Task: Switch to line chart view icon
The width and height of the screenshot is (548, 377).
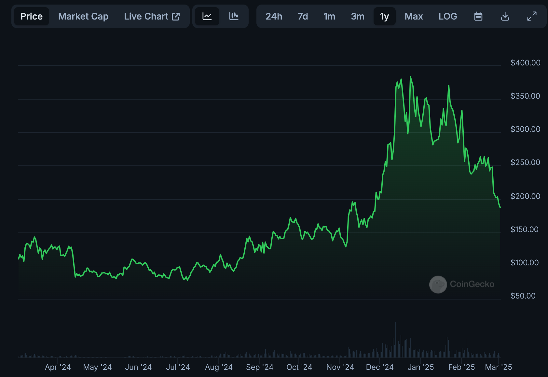Action: tap(207, 16)
